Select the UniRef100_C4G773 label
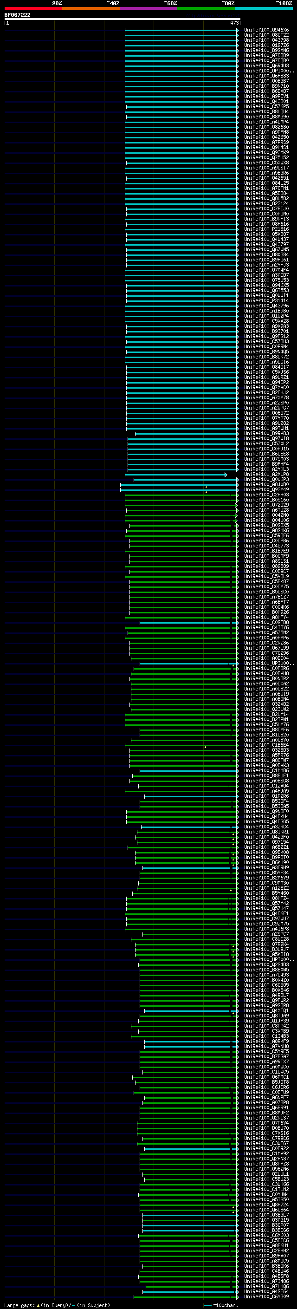Image resolution: width=297 pixels, height=1309 pixels. pos(266,546)
